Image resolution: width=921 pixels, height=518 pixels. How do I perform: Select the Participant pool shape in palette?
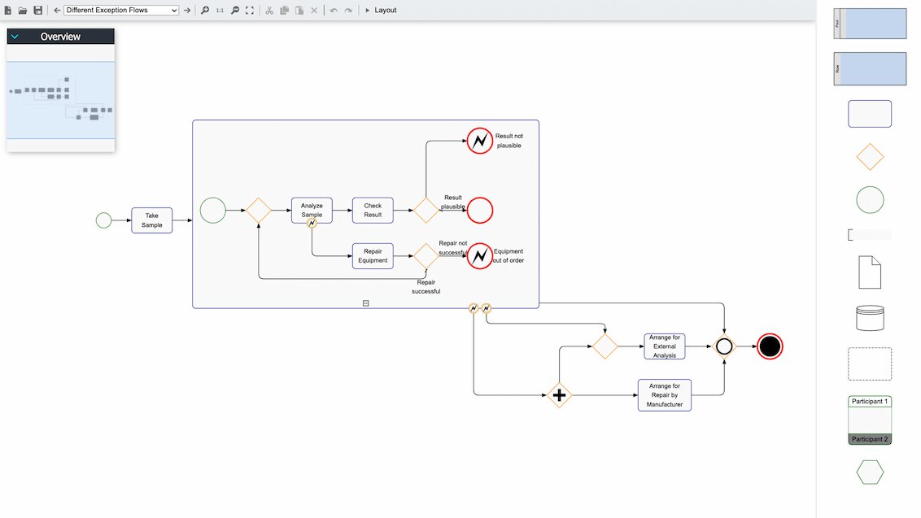coord(870,420)
